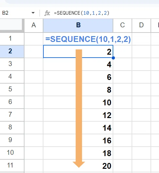Select column A header
Screen dimensions: 159x173
tap(34, 25)
